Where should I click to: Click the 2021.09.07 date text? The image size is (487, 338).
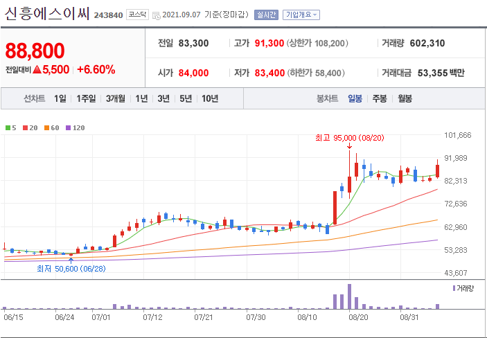click(x=181, y=15)
